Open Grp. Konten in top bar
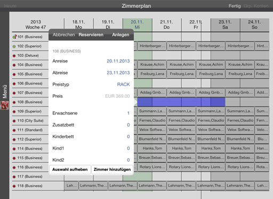This screenshot has height=199, width=273. [x=256, y=6]
